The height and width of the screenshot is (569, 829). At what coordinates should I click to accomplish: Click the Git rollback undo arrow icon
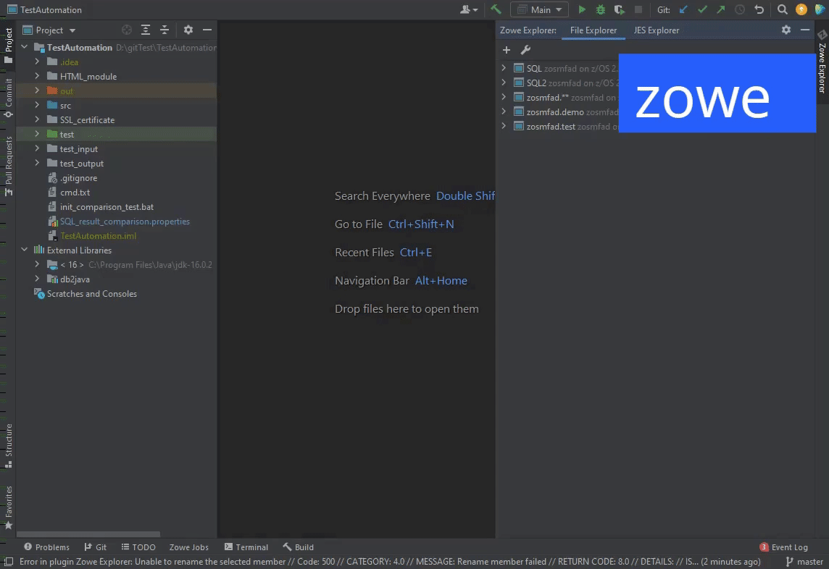point(759,9)
